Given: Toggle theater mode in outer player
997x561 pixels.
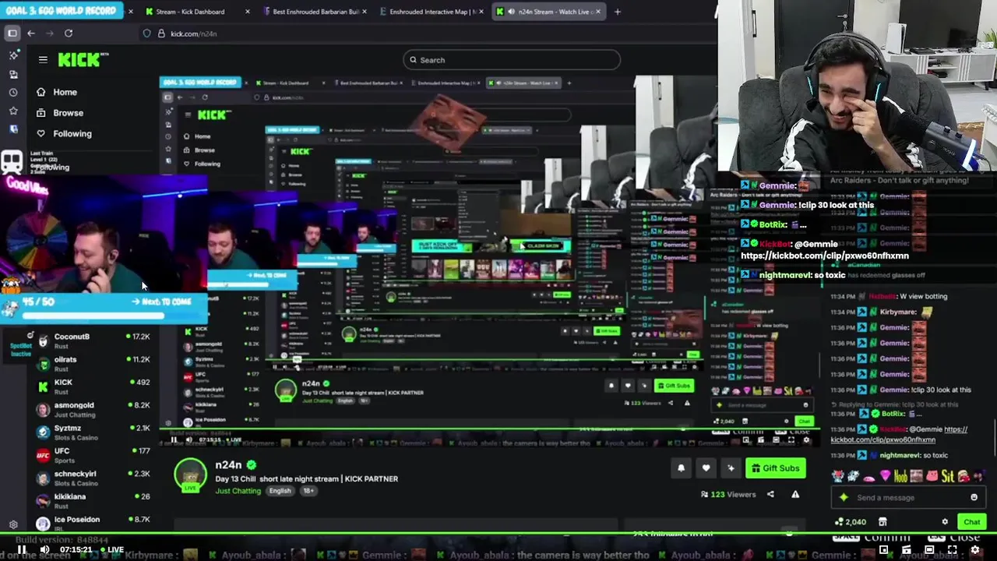Looking at the screenshot, I should click(929, 549).
